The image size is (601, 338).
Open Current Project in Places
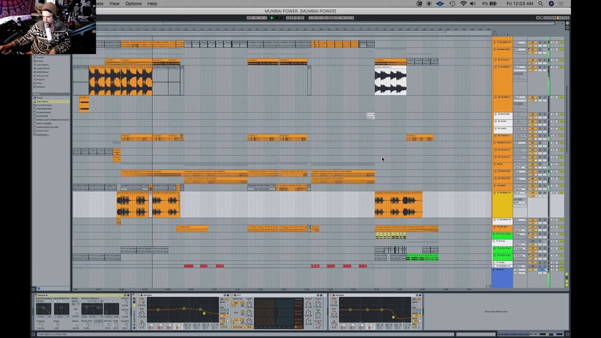(44, 105)
